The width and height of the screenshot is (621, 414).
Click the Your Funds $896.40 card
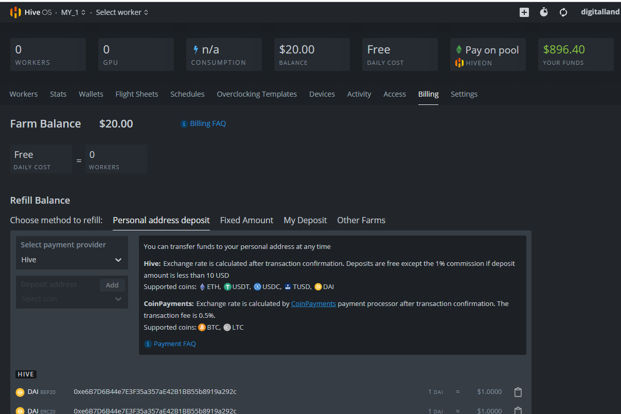tap(575, 55)
